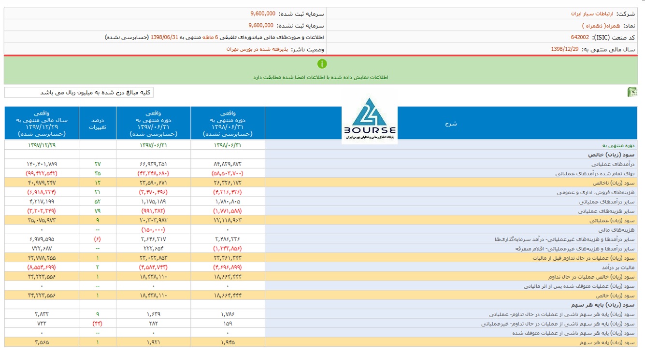
Task: Click the annual revenue value '۱۴۰,۴۰۱,۷۸۹'
Action: (41, 164)
